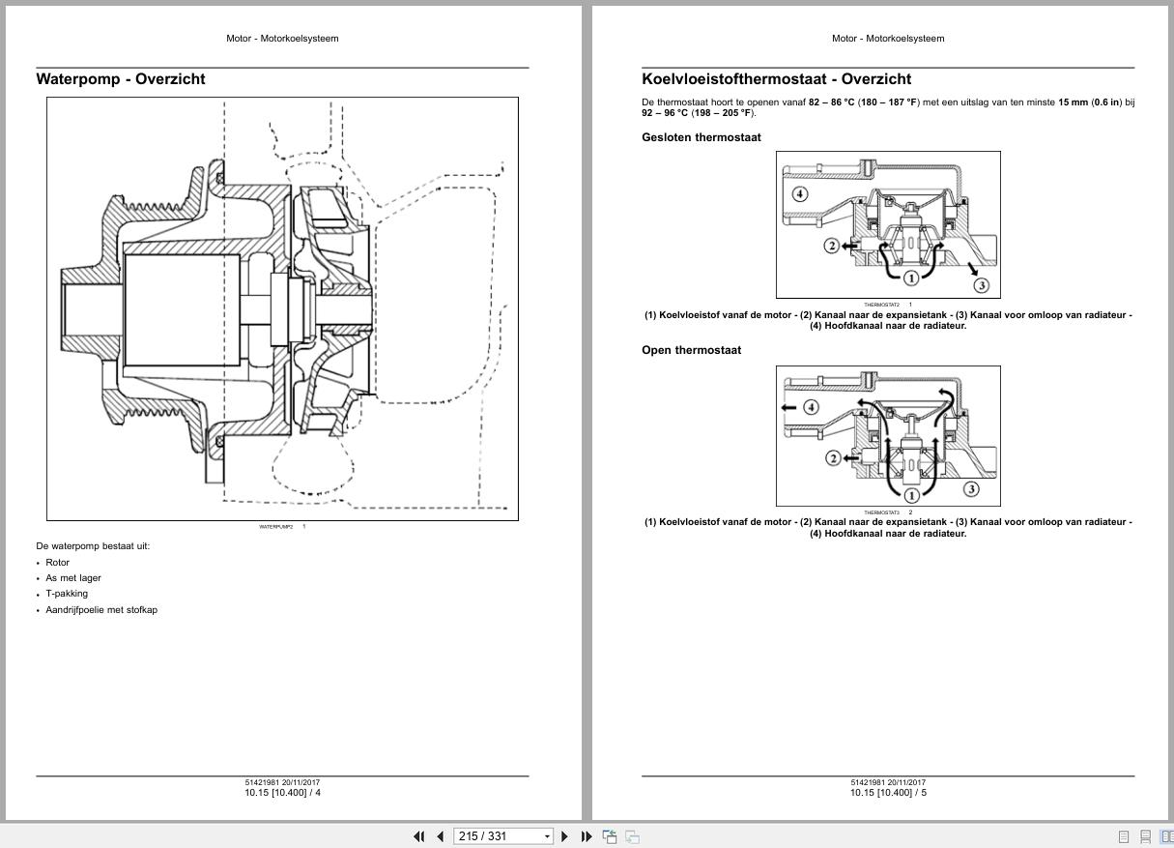The width and height of the screenshot is (1174, 848).
Task: Open the page number dropdown arrow
Action: point(547,836)
